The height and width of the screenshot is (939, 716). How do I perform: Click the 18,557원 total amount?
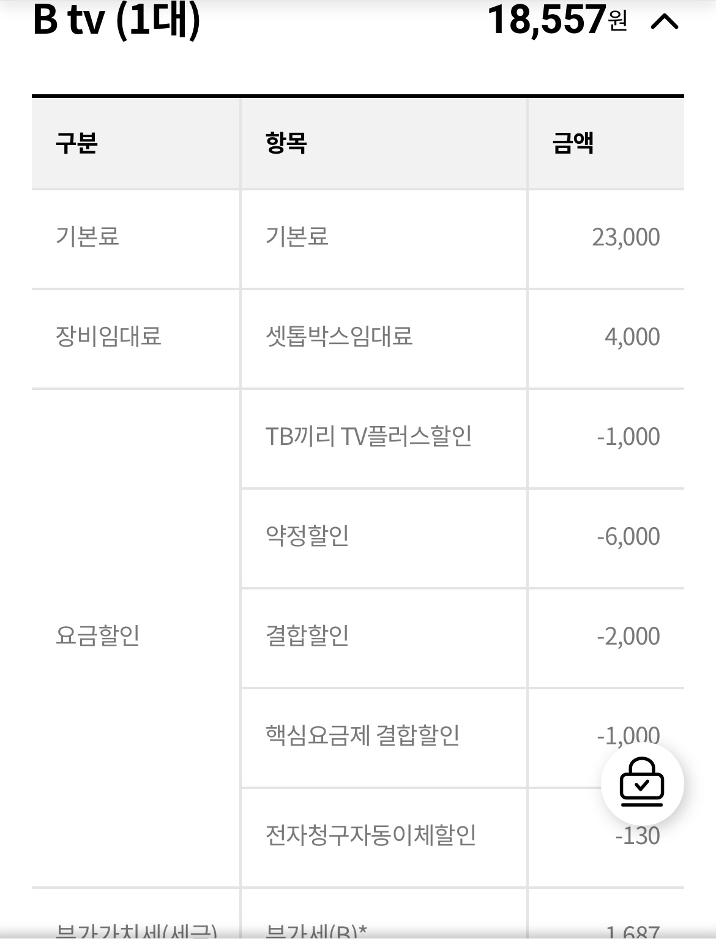[x=557, y=20]
